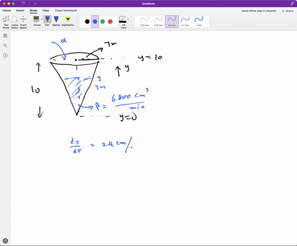Select the Text Mode tool
The image size is (297, 246).
[6, 22]
